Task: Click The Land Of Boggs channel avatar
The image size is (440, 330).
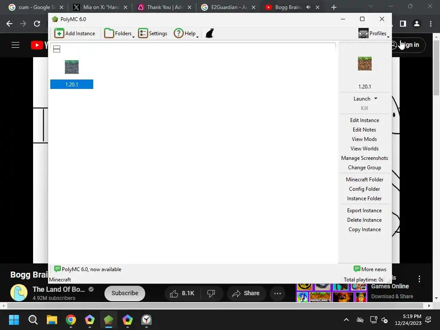Action: (x=19, y=292)
